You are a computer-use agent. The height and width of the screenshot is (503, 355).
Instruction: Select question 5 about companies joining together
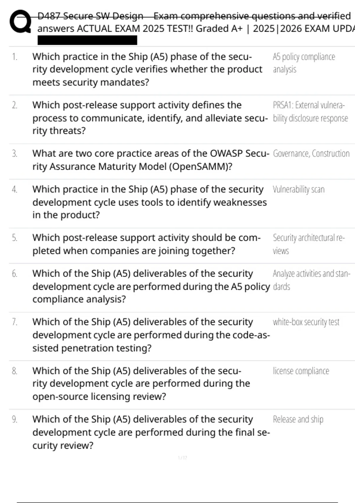[146, 244]
